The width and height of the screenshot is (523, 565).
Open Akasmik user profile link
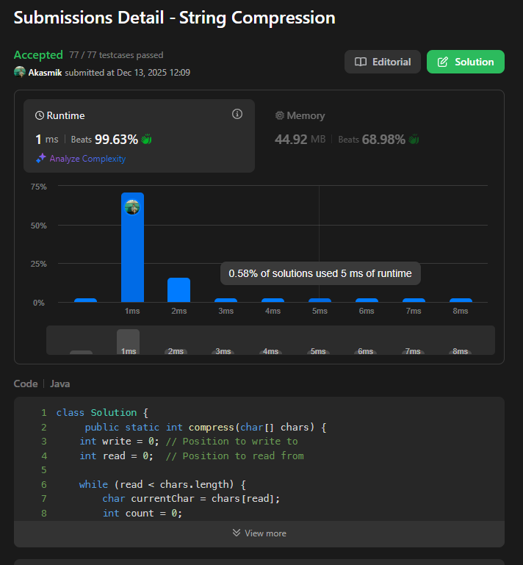(x=45, y=73)
